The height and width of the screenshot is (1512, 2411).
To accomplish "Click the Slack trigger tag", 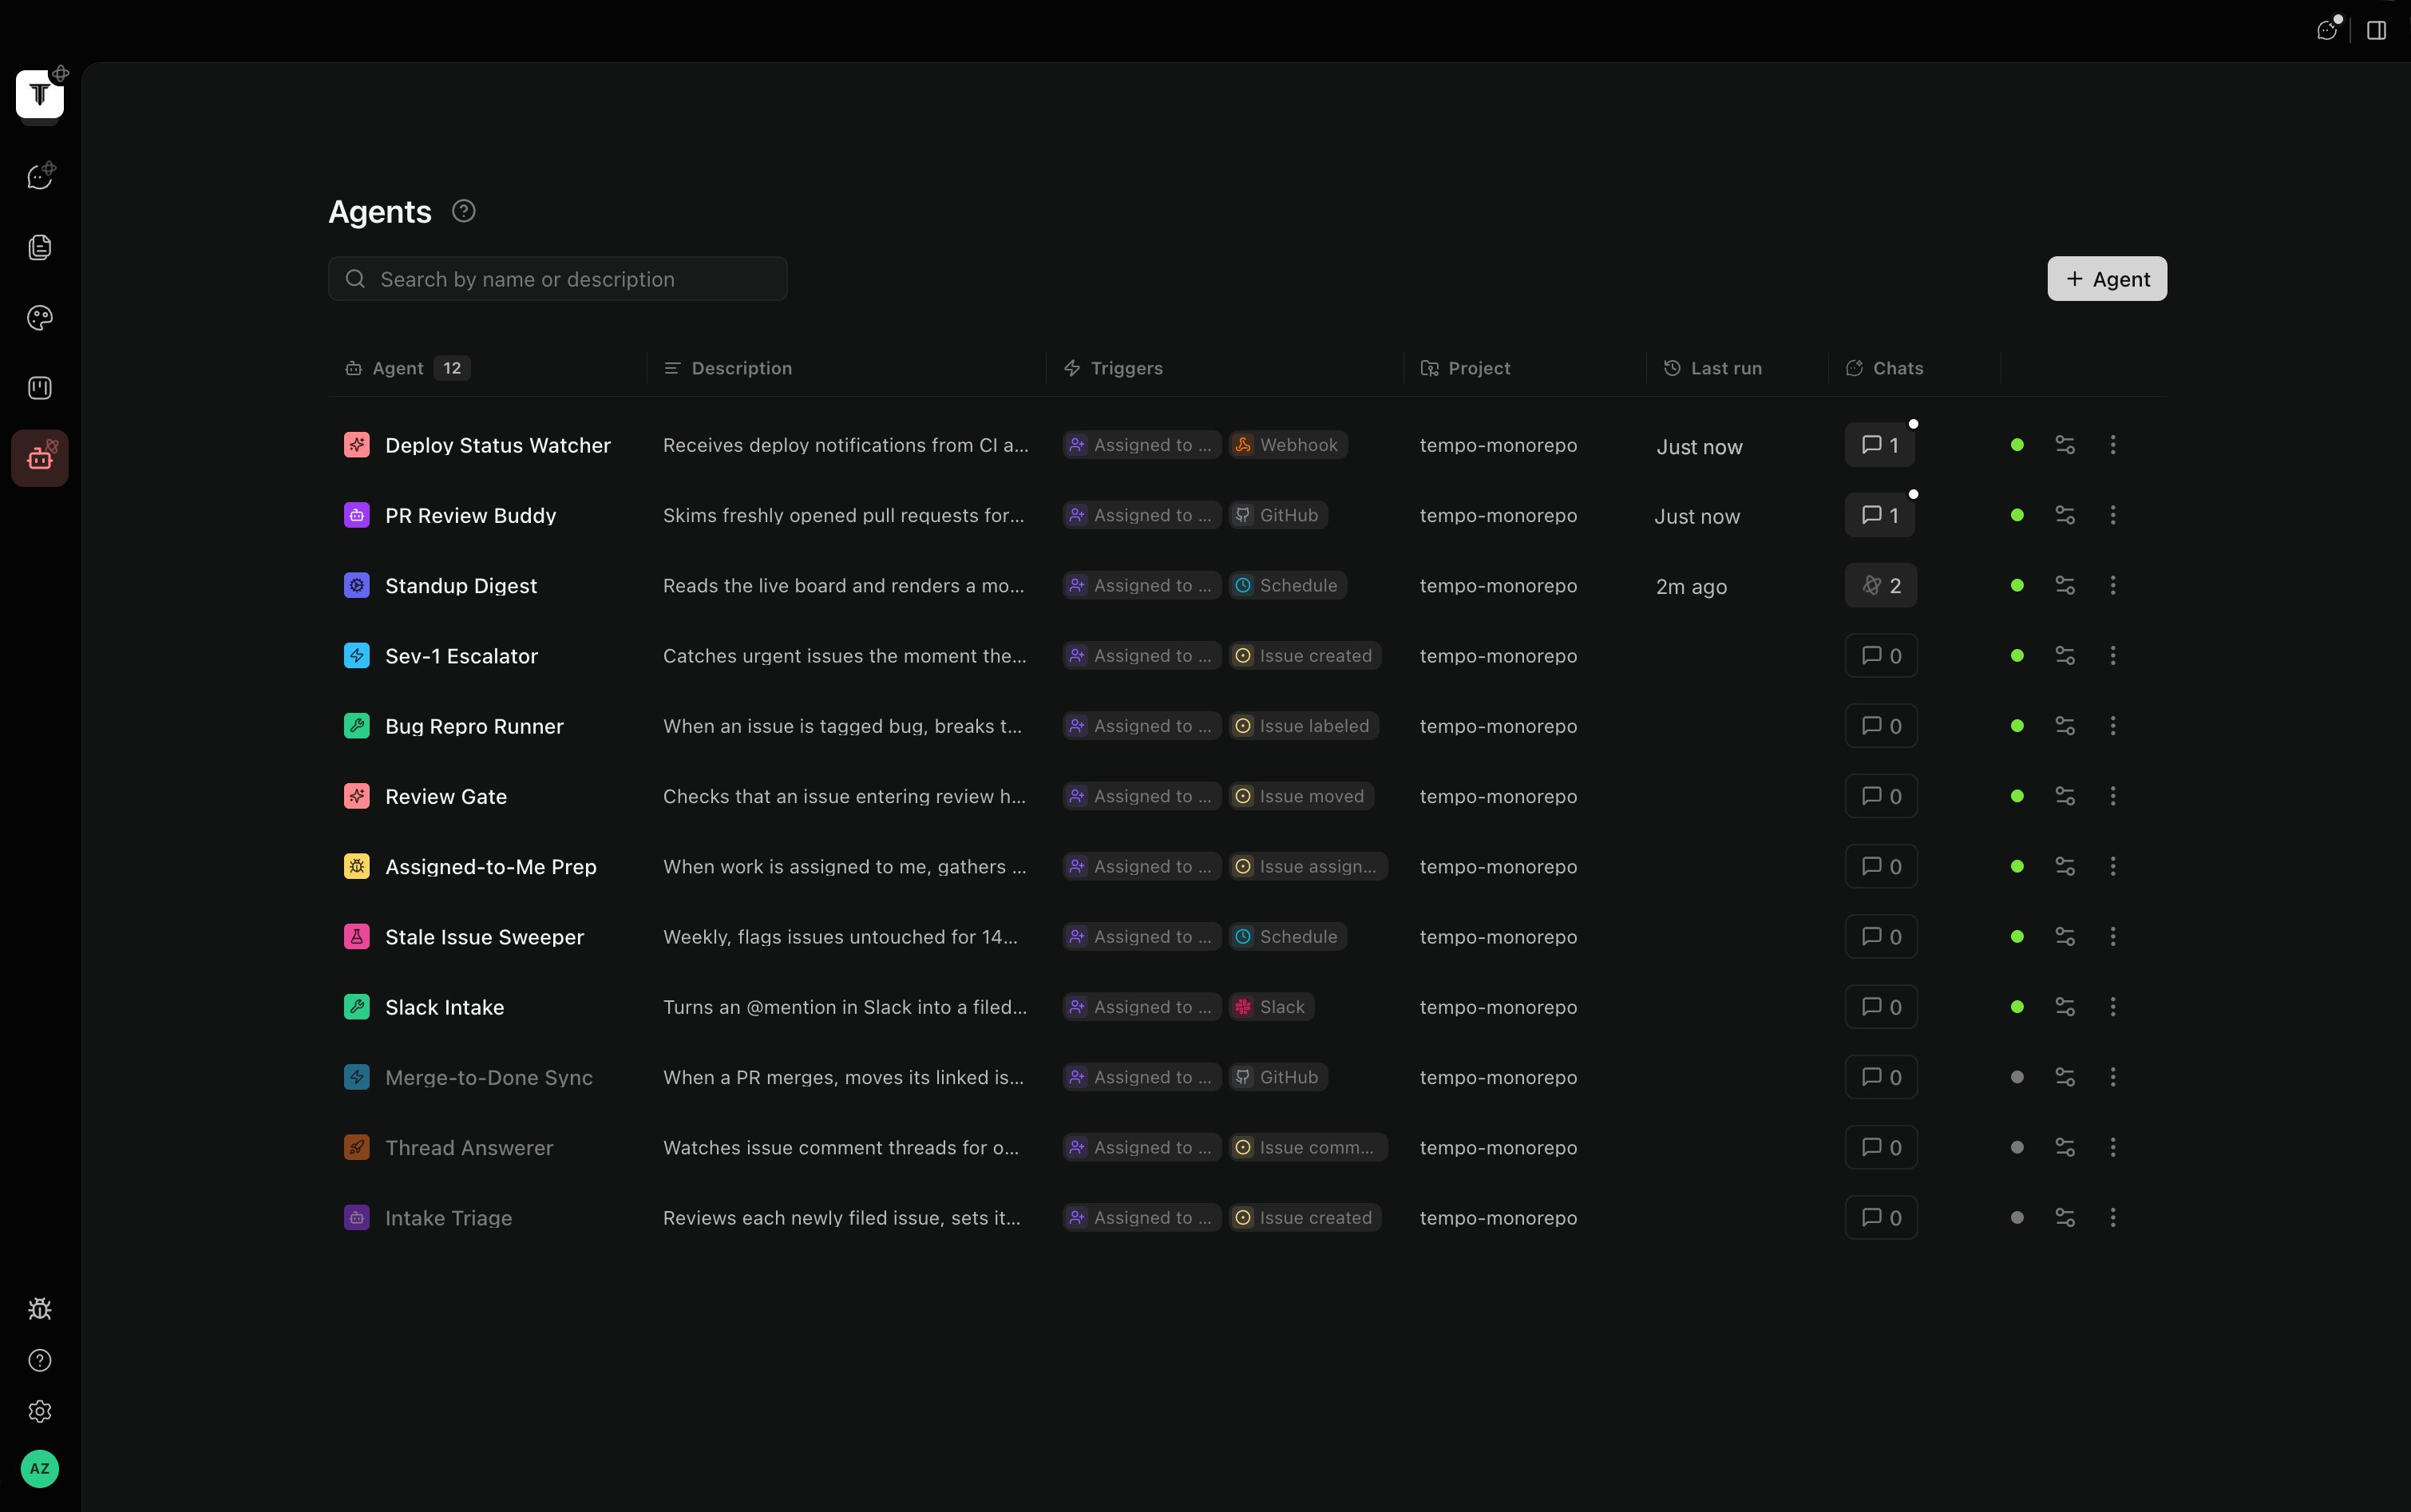I will pyautogui.click(x=1271, y=1007).
